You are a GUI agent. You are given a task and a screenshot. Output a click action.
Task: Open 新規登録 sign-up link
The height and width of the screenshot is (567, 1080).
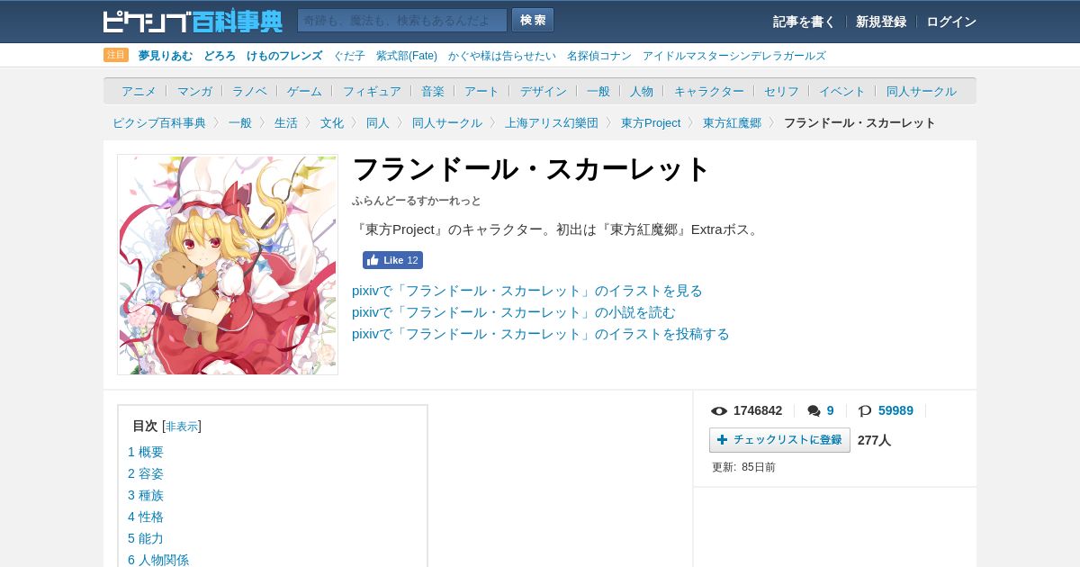click(881, 22)
